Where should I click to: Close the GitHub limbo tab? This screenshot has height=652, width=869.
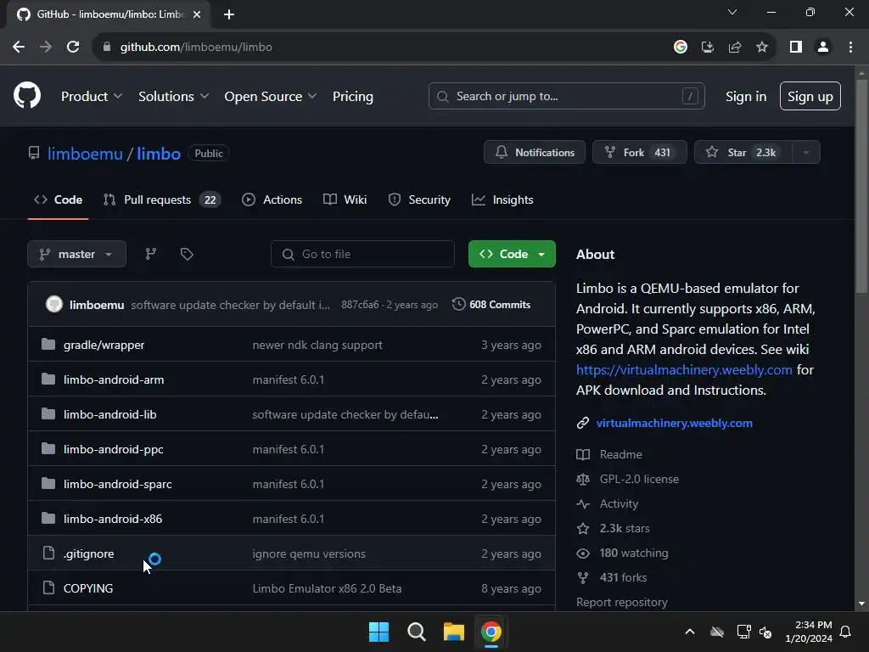pyautogui.click(x=197, y=14)
